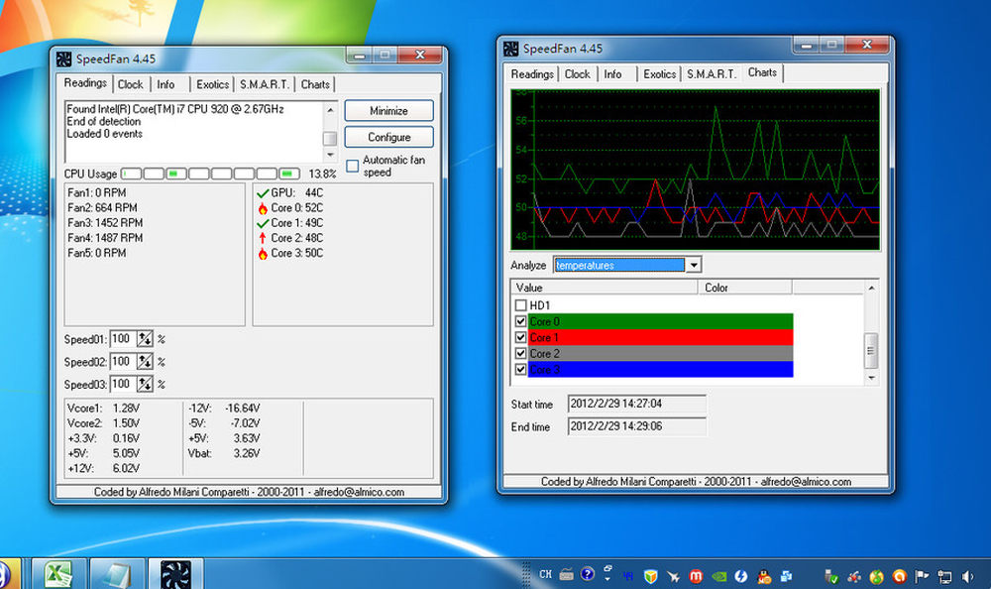Click the green checkmark icon beside Core 1: 49C
991x589 pixels.
coord(263,223)
